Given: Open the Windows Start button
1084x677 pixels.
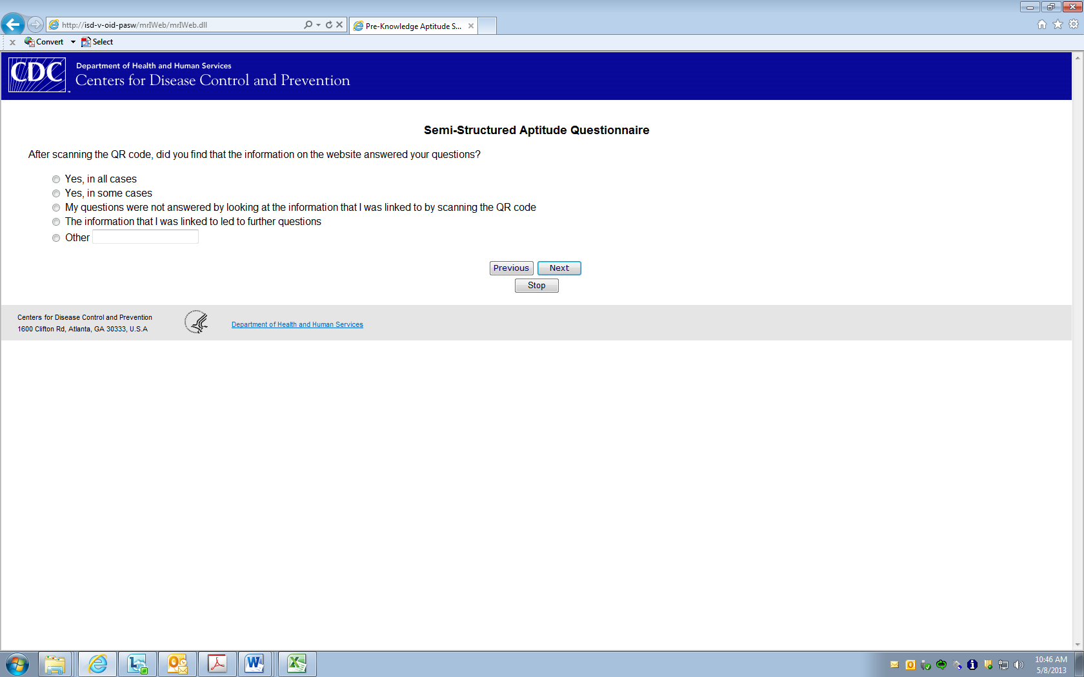Looking at the screenshot, I should (x=17, y=664).
